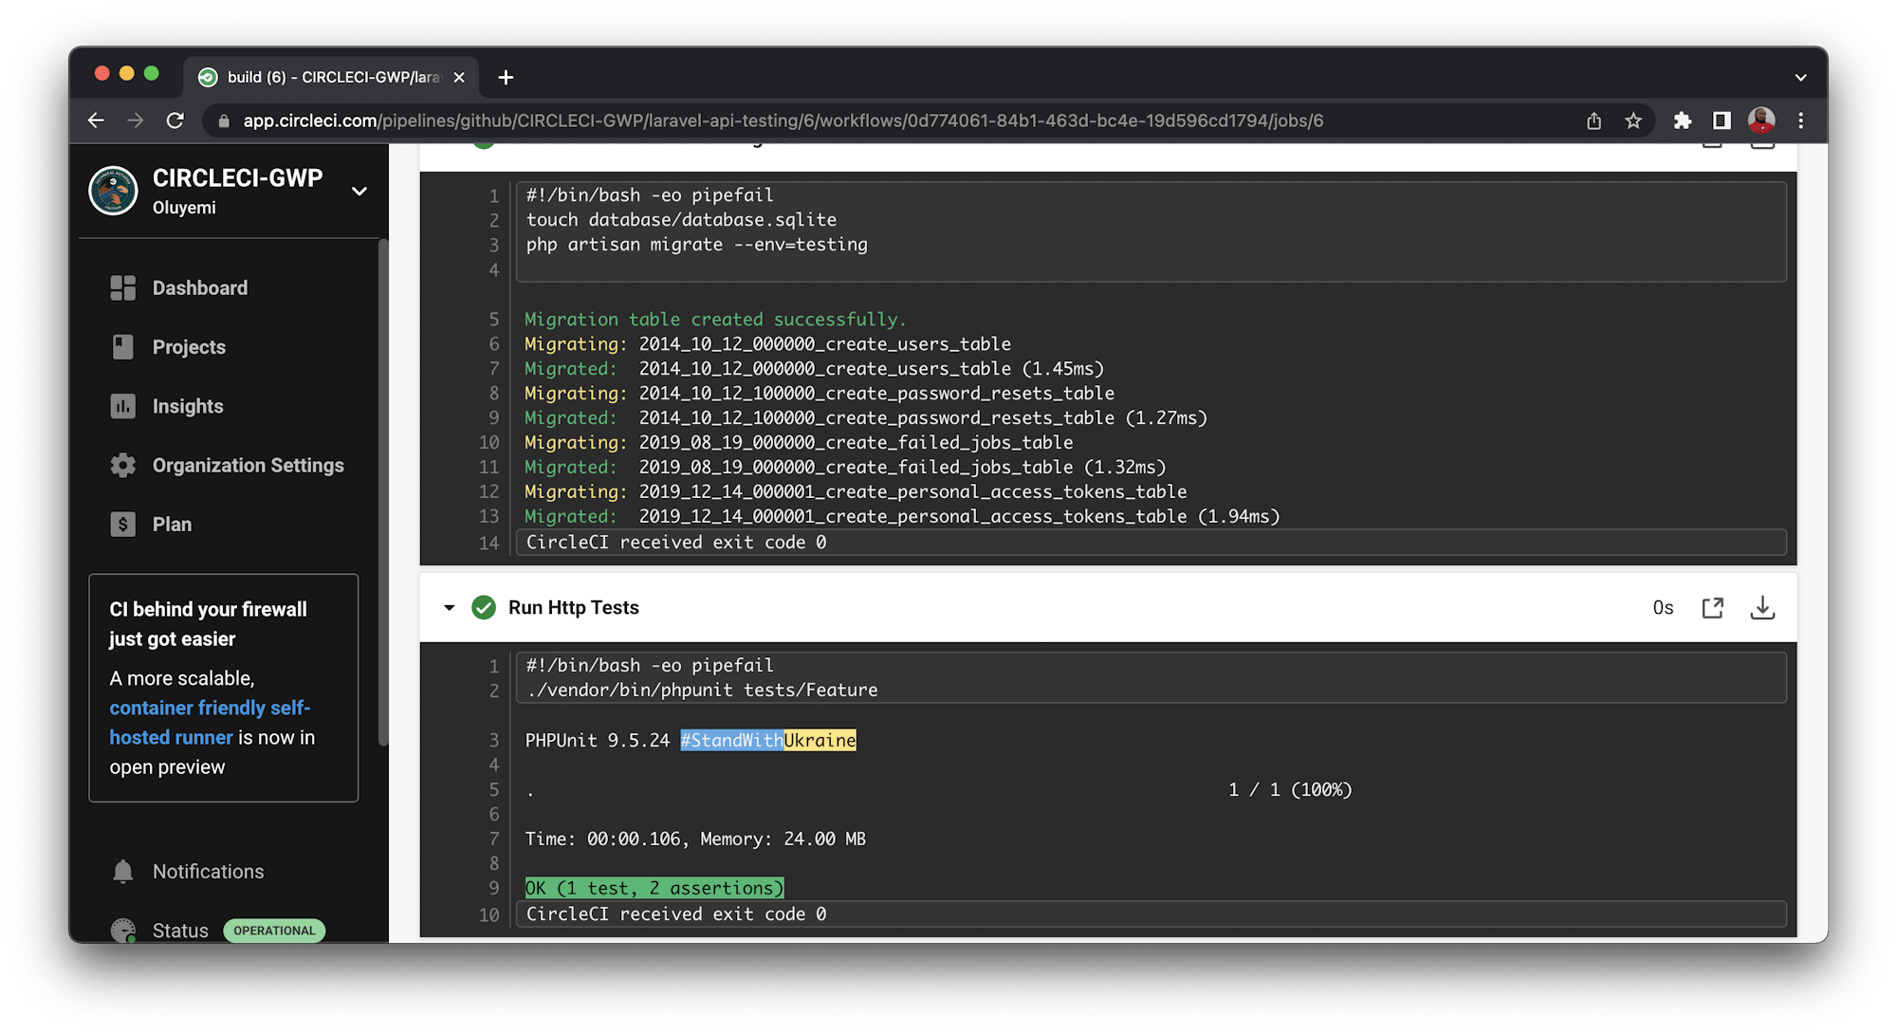
Task: Collapse the Run Http Tests step
Action: point(450,608)
